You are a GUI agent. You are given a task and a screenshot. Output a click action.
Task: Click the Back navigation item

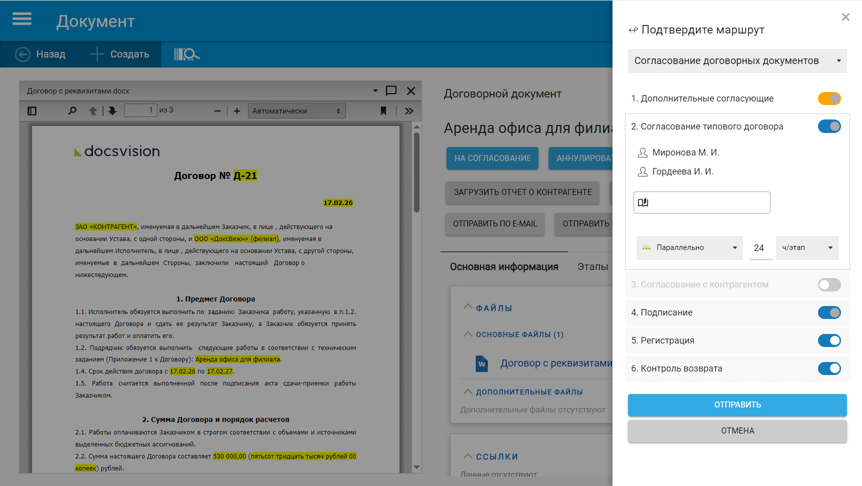(x=41, y=54)
